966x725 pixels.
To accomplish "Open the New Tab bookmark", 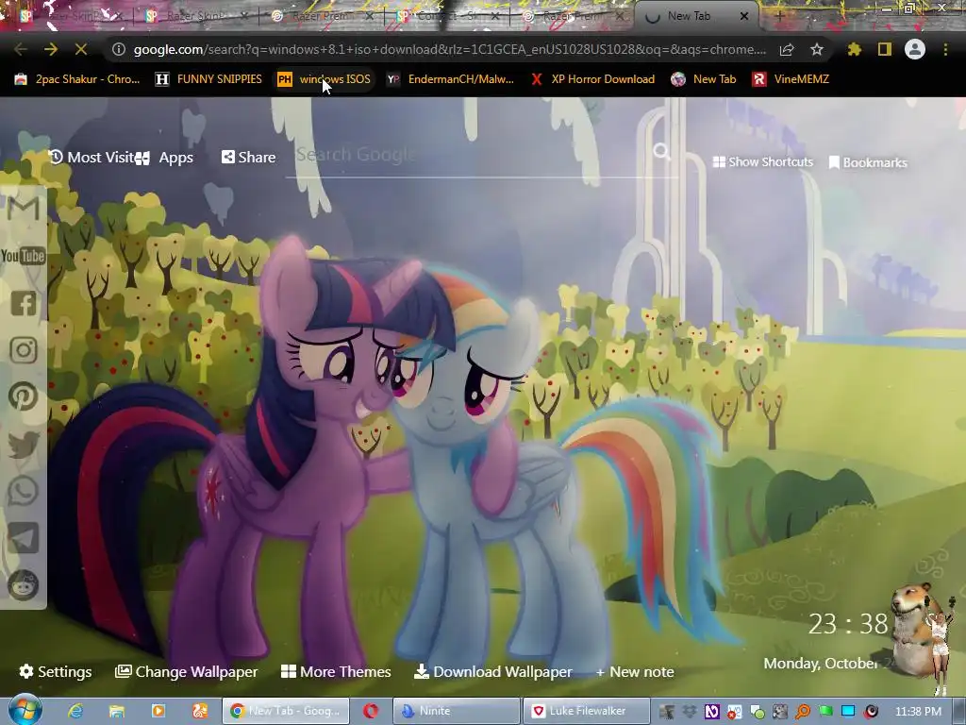I will (704, 79).
